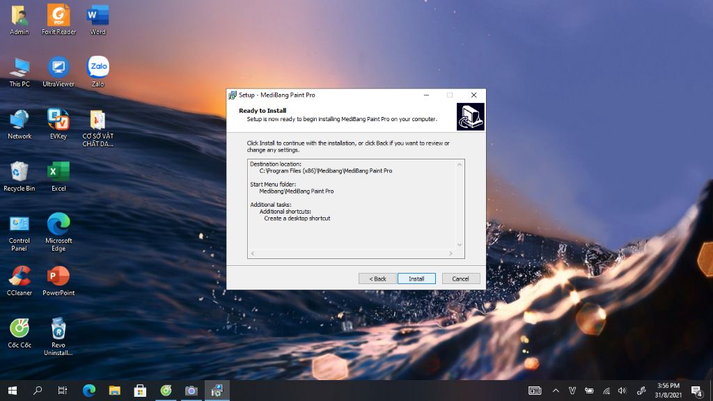Select the Cốc Cốc desktop icon
This screenshot has width=713, height=401.
pyautogui.click(x=19, y=333)
